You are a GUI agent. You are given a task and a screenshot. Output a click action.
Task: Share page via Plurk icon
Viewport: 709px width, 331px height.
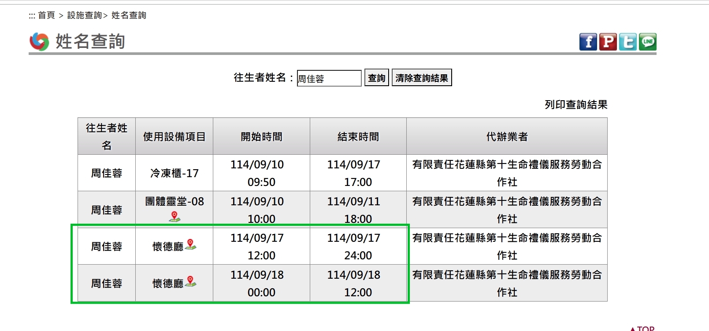(608, 42)
